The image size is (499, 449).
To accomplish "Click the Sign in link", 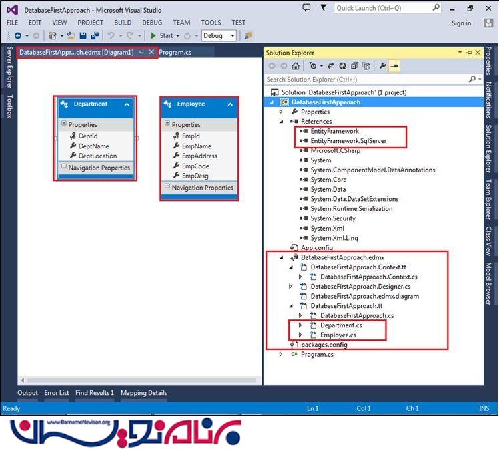I will 461,23.
